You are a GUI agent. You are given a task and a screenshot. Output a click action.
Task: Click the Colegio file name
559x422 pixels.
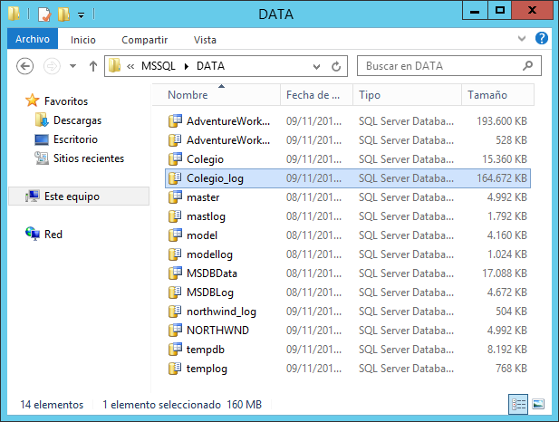tap(205, 159)
